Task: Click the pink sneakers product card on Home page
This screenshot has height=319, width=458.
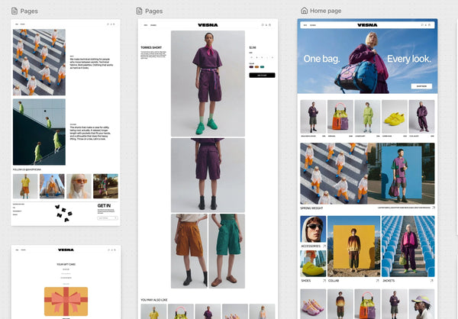Action: point(313,304)
